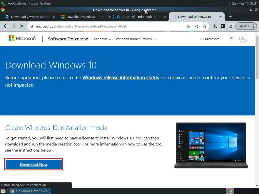The height and width of the screenshot is (194, 259).
Task: Click the Create Windows 10 installation media heading
Action: (56, 128)
